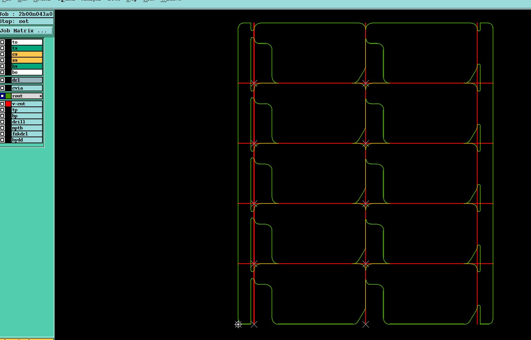The height and width of the screenshot is (340, 531).
Task: Select the 'drill' layer name
Action: (27, 122)
